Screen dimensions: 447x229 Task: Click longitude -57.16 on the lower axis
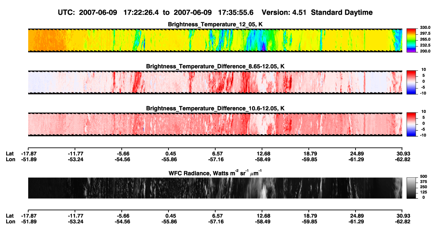pos(216,222)
